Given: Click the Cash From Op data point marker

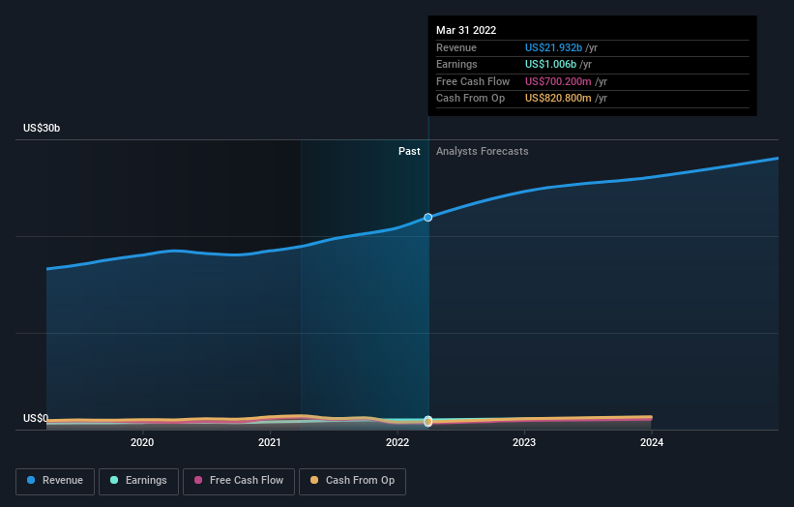Looking at the screenshot, I should [427, 422].
